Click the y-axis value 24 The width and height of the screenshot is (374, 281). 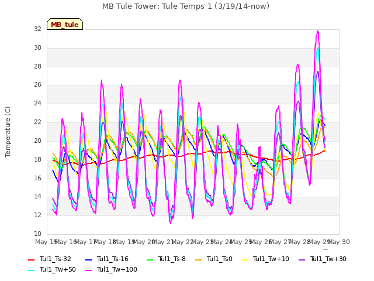tap(37, 103)
